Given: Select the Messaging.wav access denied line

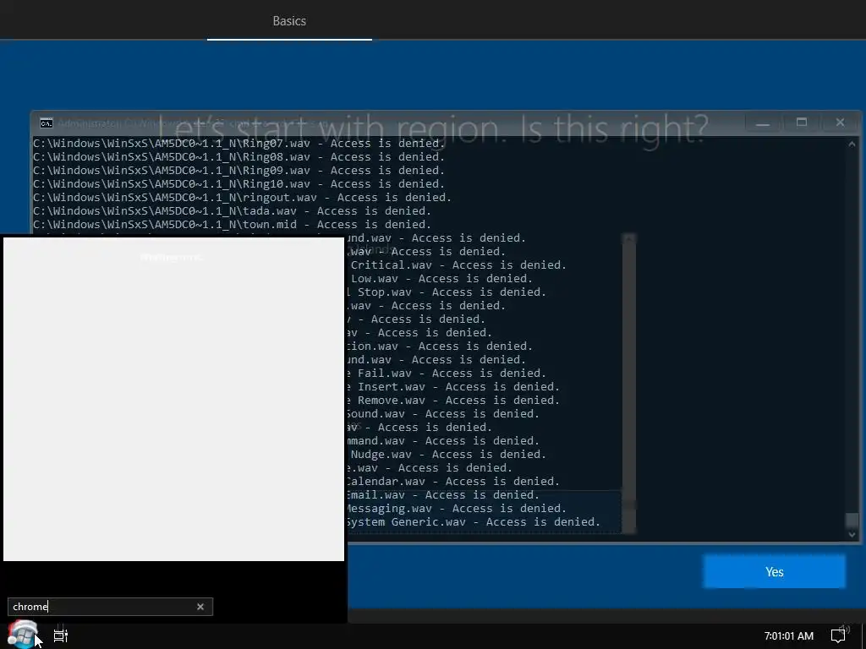Looking at the screenshot, I should tap(456, 508).
